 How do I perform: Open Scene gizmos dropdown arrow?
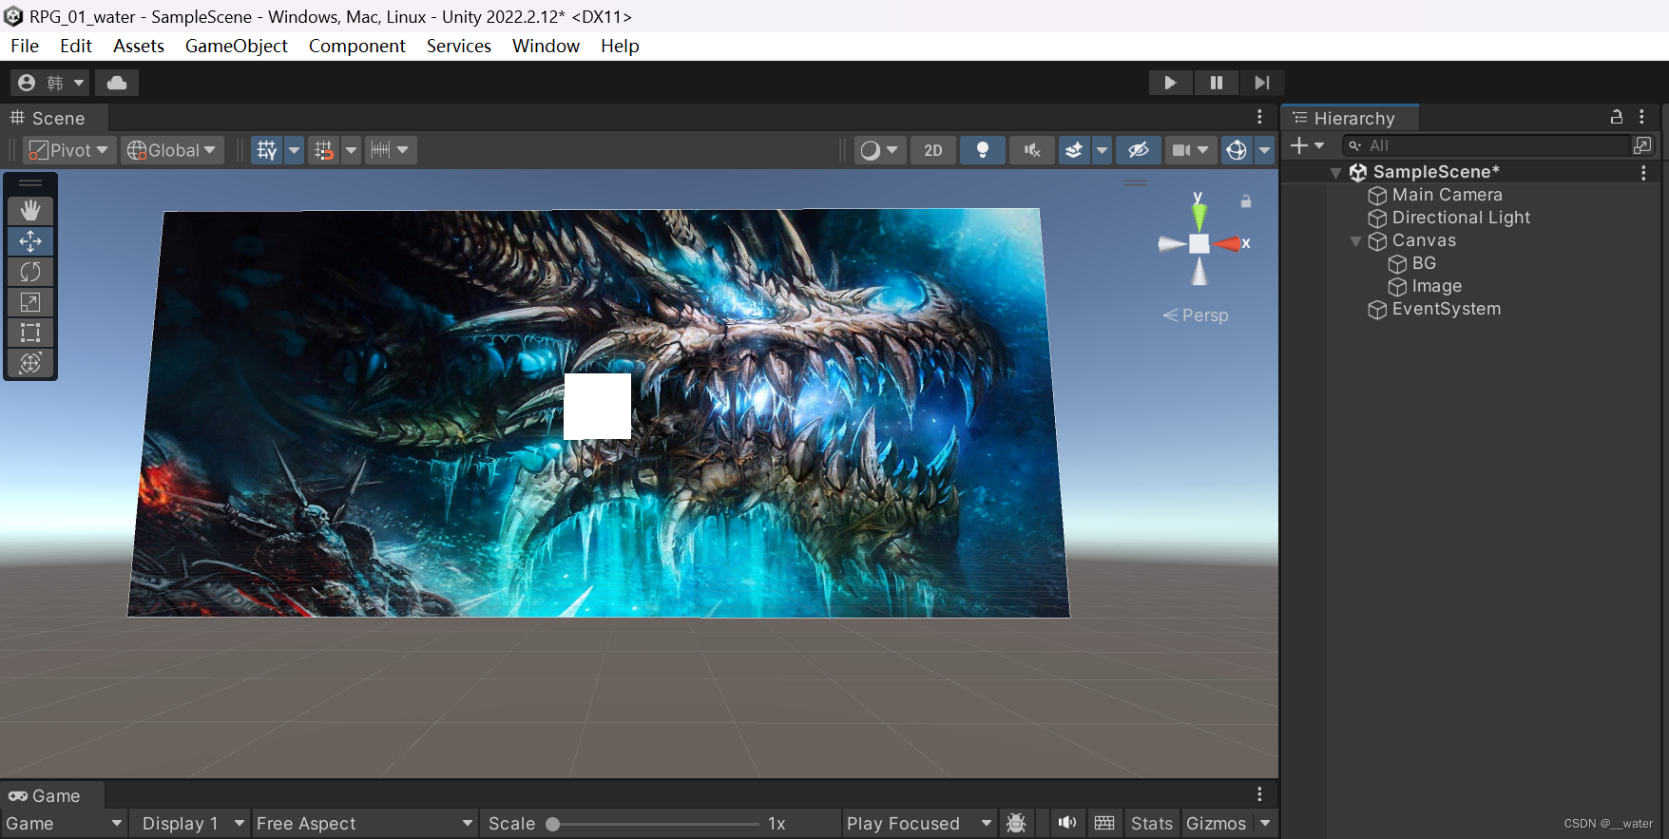1264,150
